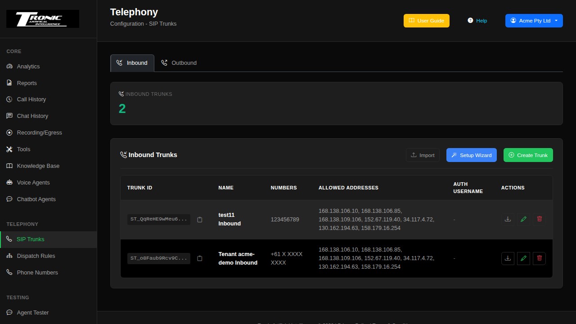Click the Name column header
This screenshot has width=576, height=324.
(226, 188)
